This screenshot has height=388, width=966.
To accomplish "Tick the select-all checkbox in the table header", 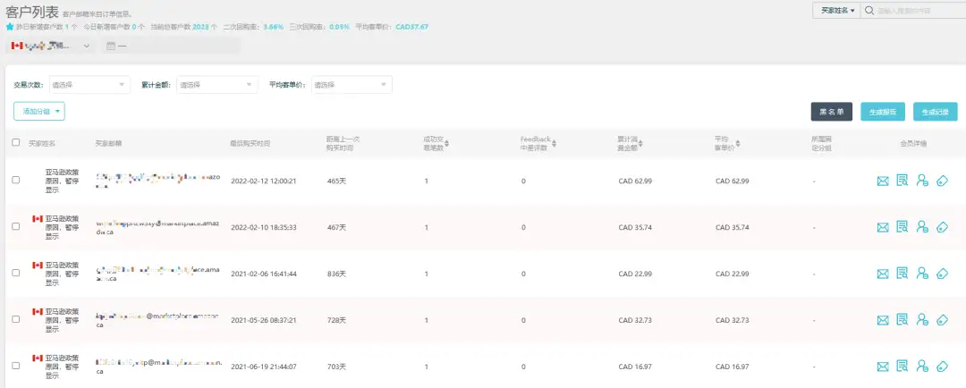I will click(16, 142).
